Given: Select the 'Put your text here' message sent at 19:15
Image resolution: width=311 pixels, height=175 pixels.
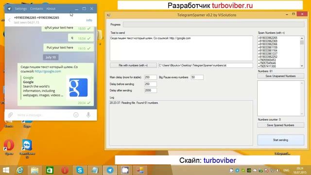Looking at the screenshot, I should coord(69,48).
